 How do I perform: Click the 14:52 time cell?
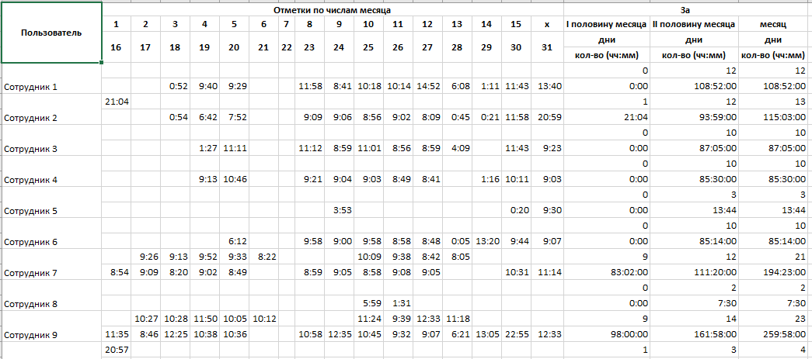427,87
